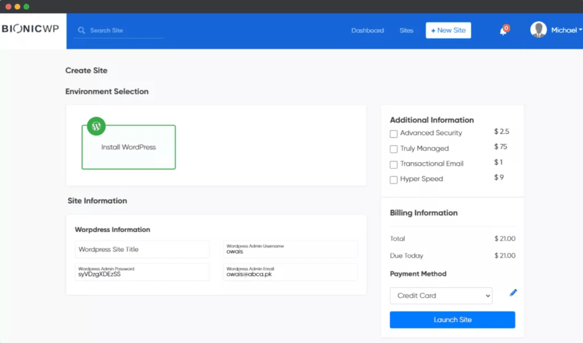Viewport: 583px width, 343px height.
Task: Click the Total label
Action: click(x=397, y=239)
